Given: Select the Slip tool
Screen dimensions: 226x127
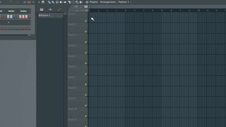Looking at the screenshot, I should [65, 2].
